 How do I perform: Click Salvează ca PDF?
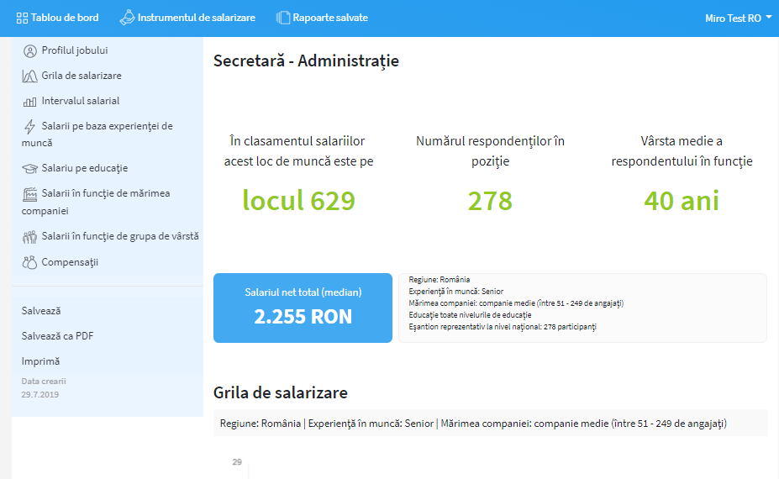pyautogui.click(x=58, y=336)
